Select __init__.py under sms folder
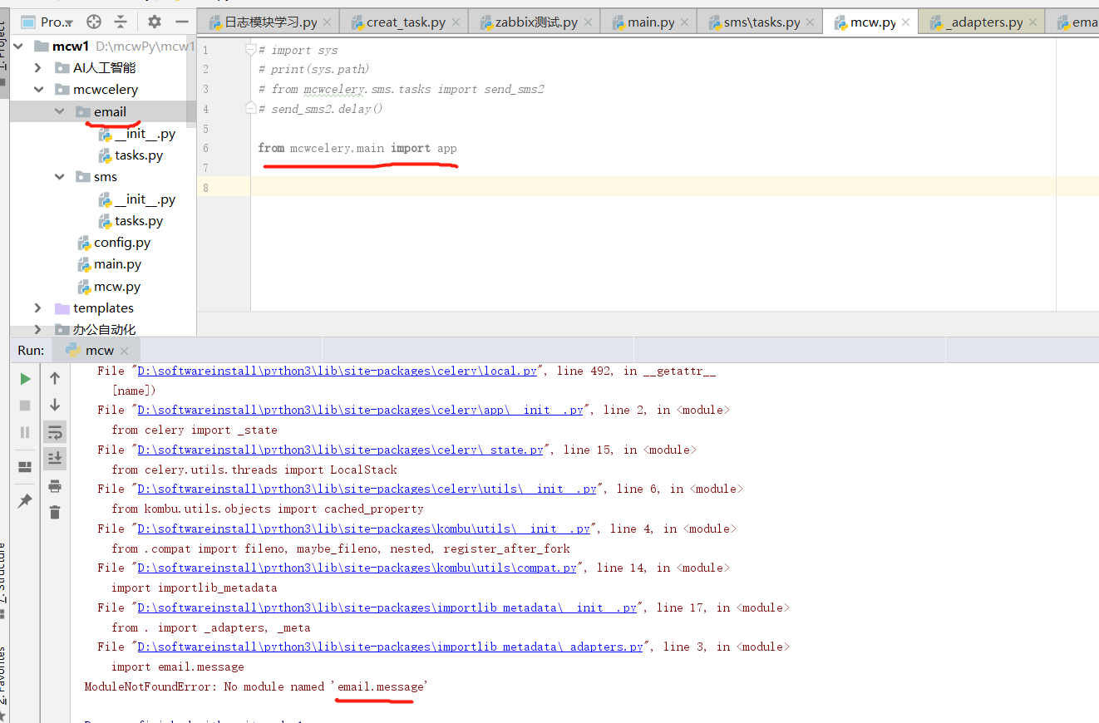The width and height of the screenshot is (1099, 723). pyautogui.click(x=137, y=199)
